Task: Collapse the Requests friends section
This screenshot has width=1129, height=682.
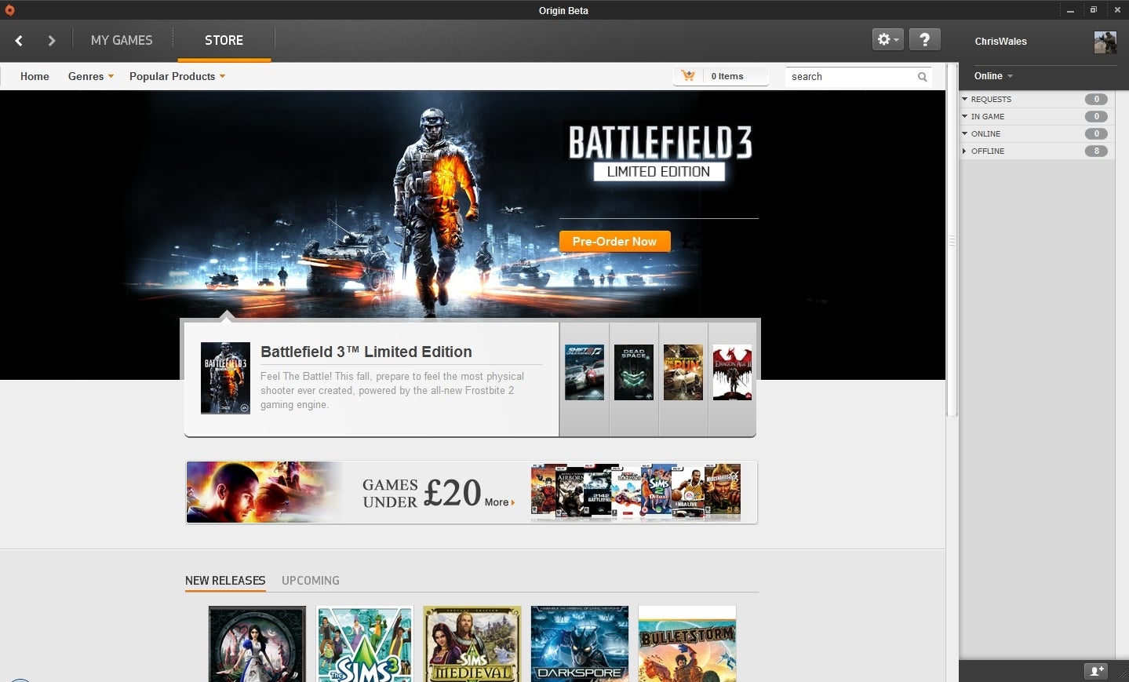Action: (x=965, y=99)
